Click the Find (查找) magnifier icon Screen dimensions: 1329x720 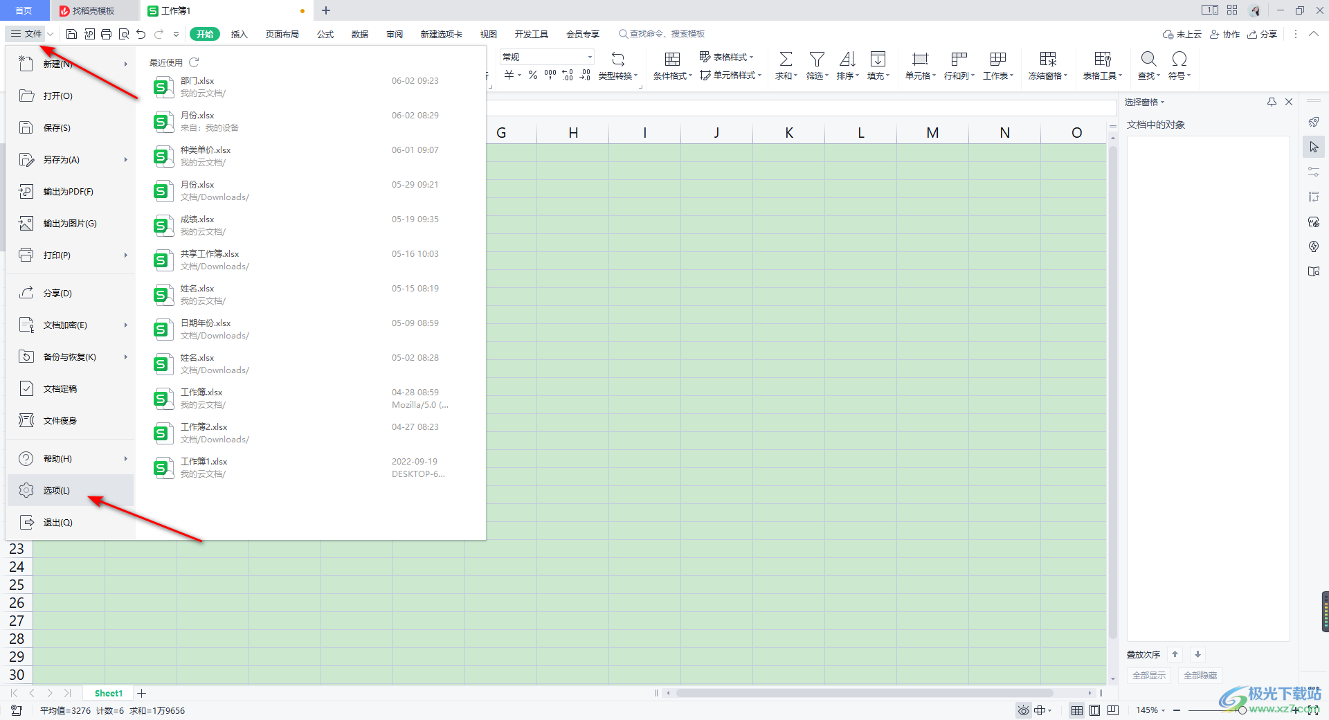tap(1148, 59)
